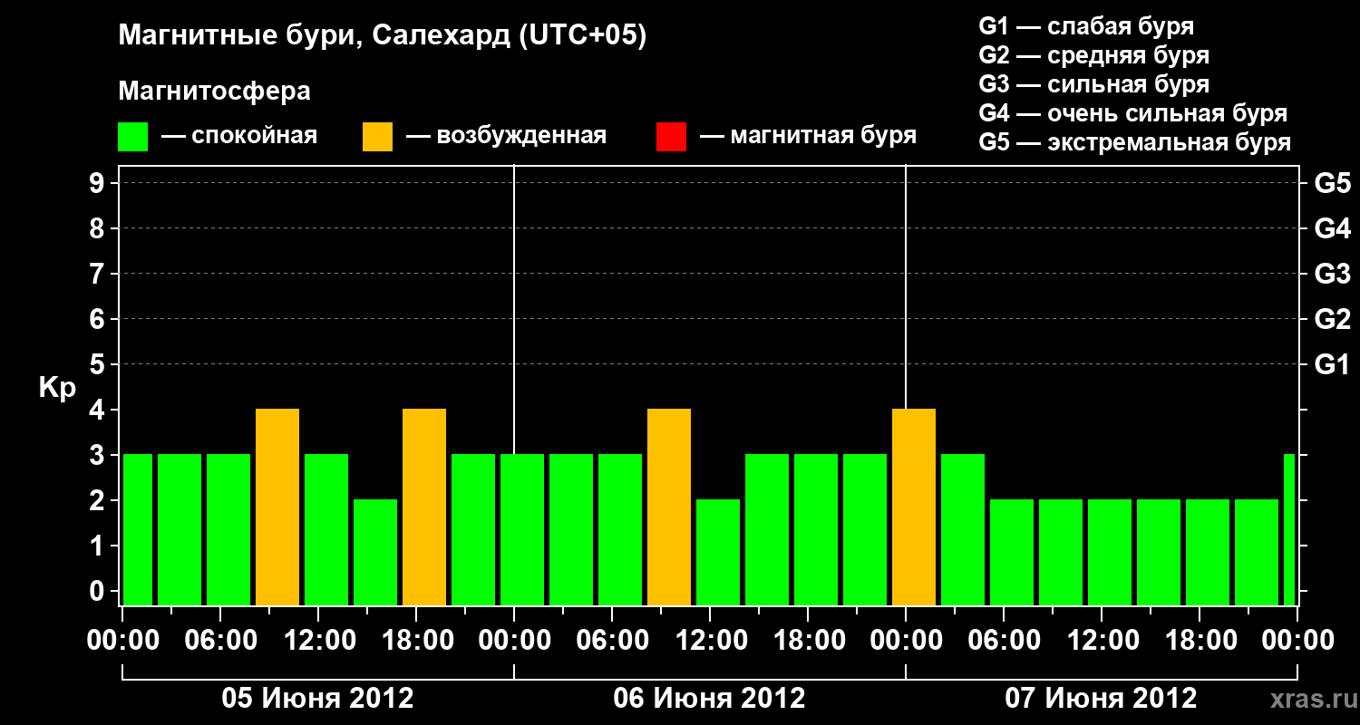Click the '07 Июня 2012' date label
This screenshot has height=725, width=1360.
click(1102, 699)
